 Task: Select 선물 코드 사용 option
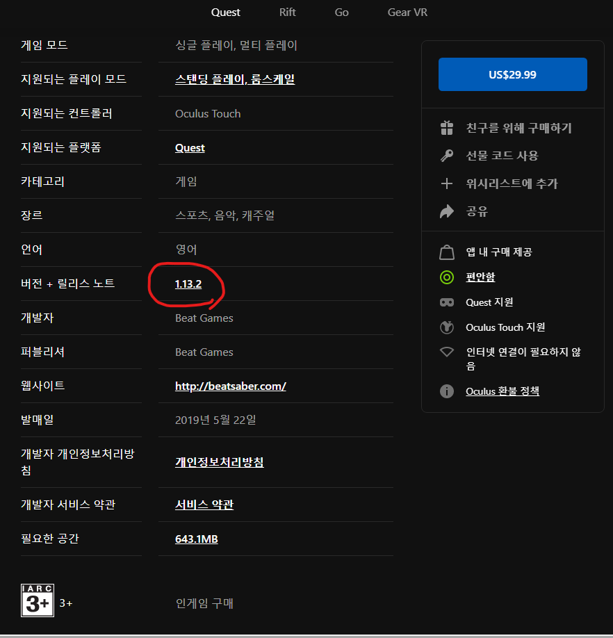click(x=502, y=156)
